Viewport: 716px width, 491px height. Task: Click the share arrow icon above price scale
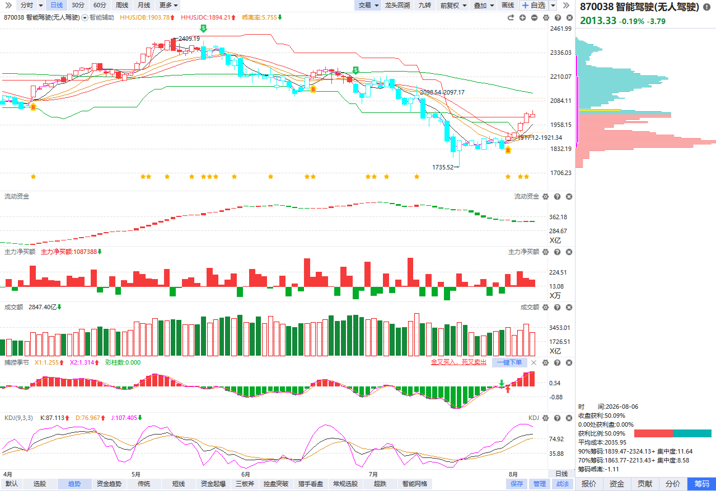tap(511, 17)
